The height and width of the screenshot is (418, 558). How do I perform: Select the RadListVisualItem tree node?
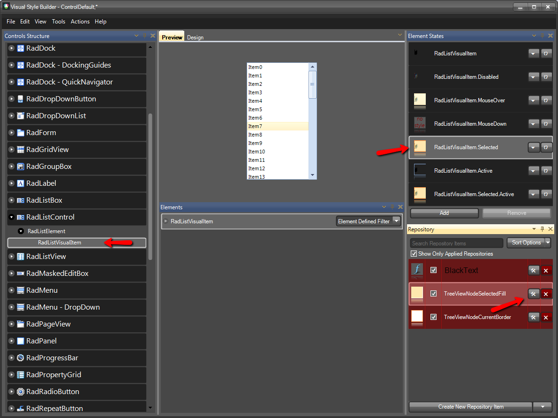76,243
